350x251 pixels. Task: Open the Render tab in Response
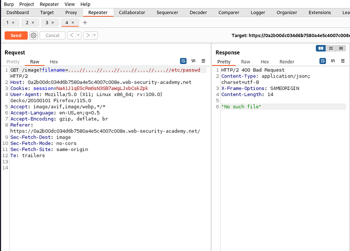click(x=286, y=61)
